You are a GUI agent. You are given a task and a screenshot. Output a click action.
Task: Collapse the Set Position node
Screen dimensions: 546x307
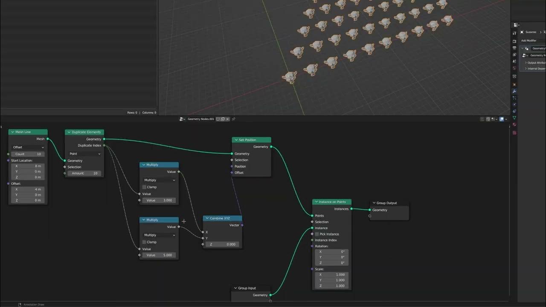point(236,140)
